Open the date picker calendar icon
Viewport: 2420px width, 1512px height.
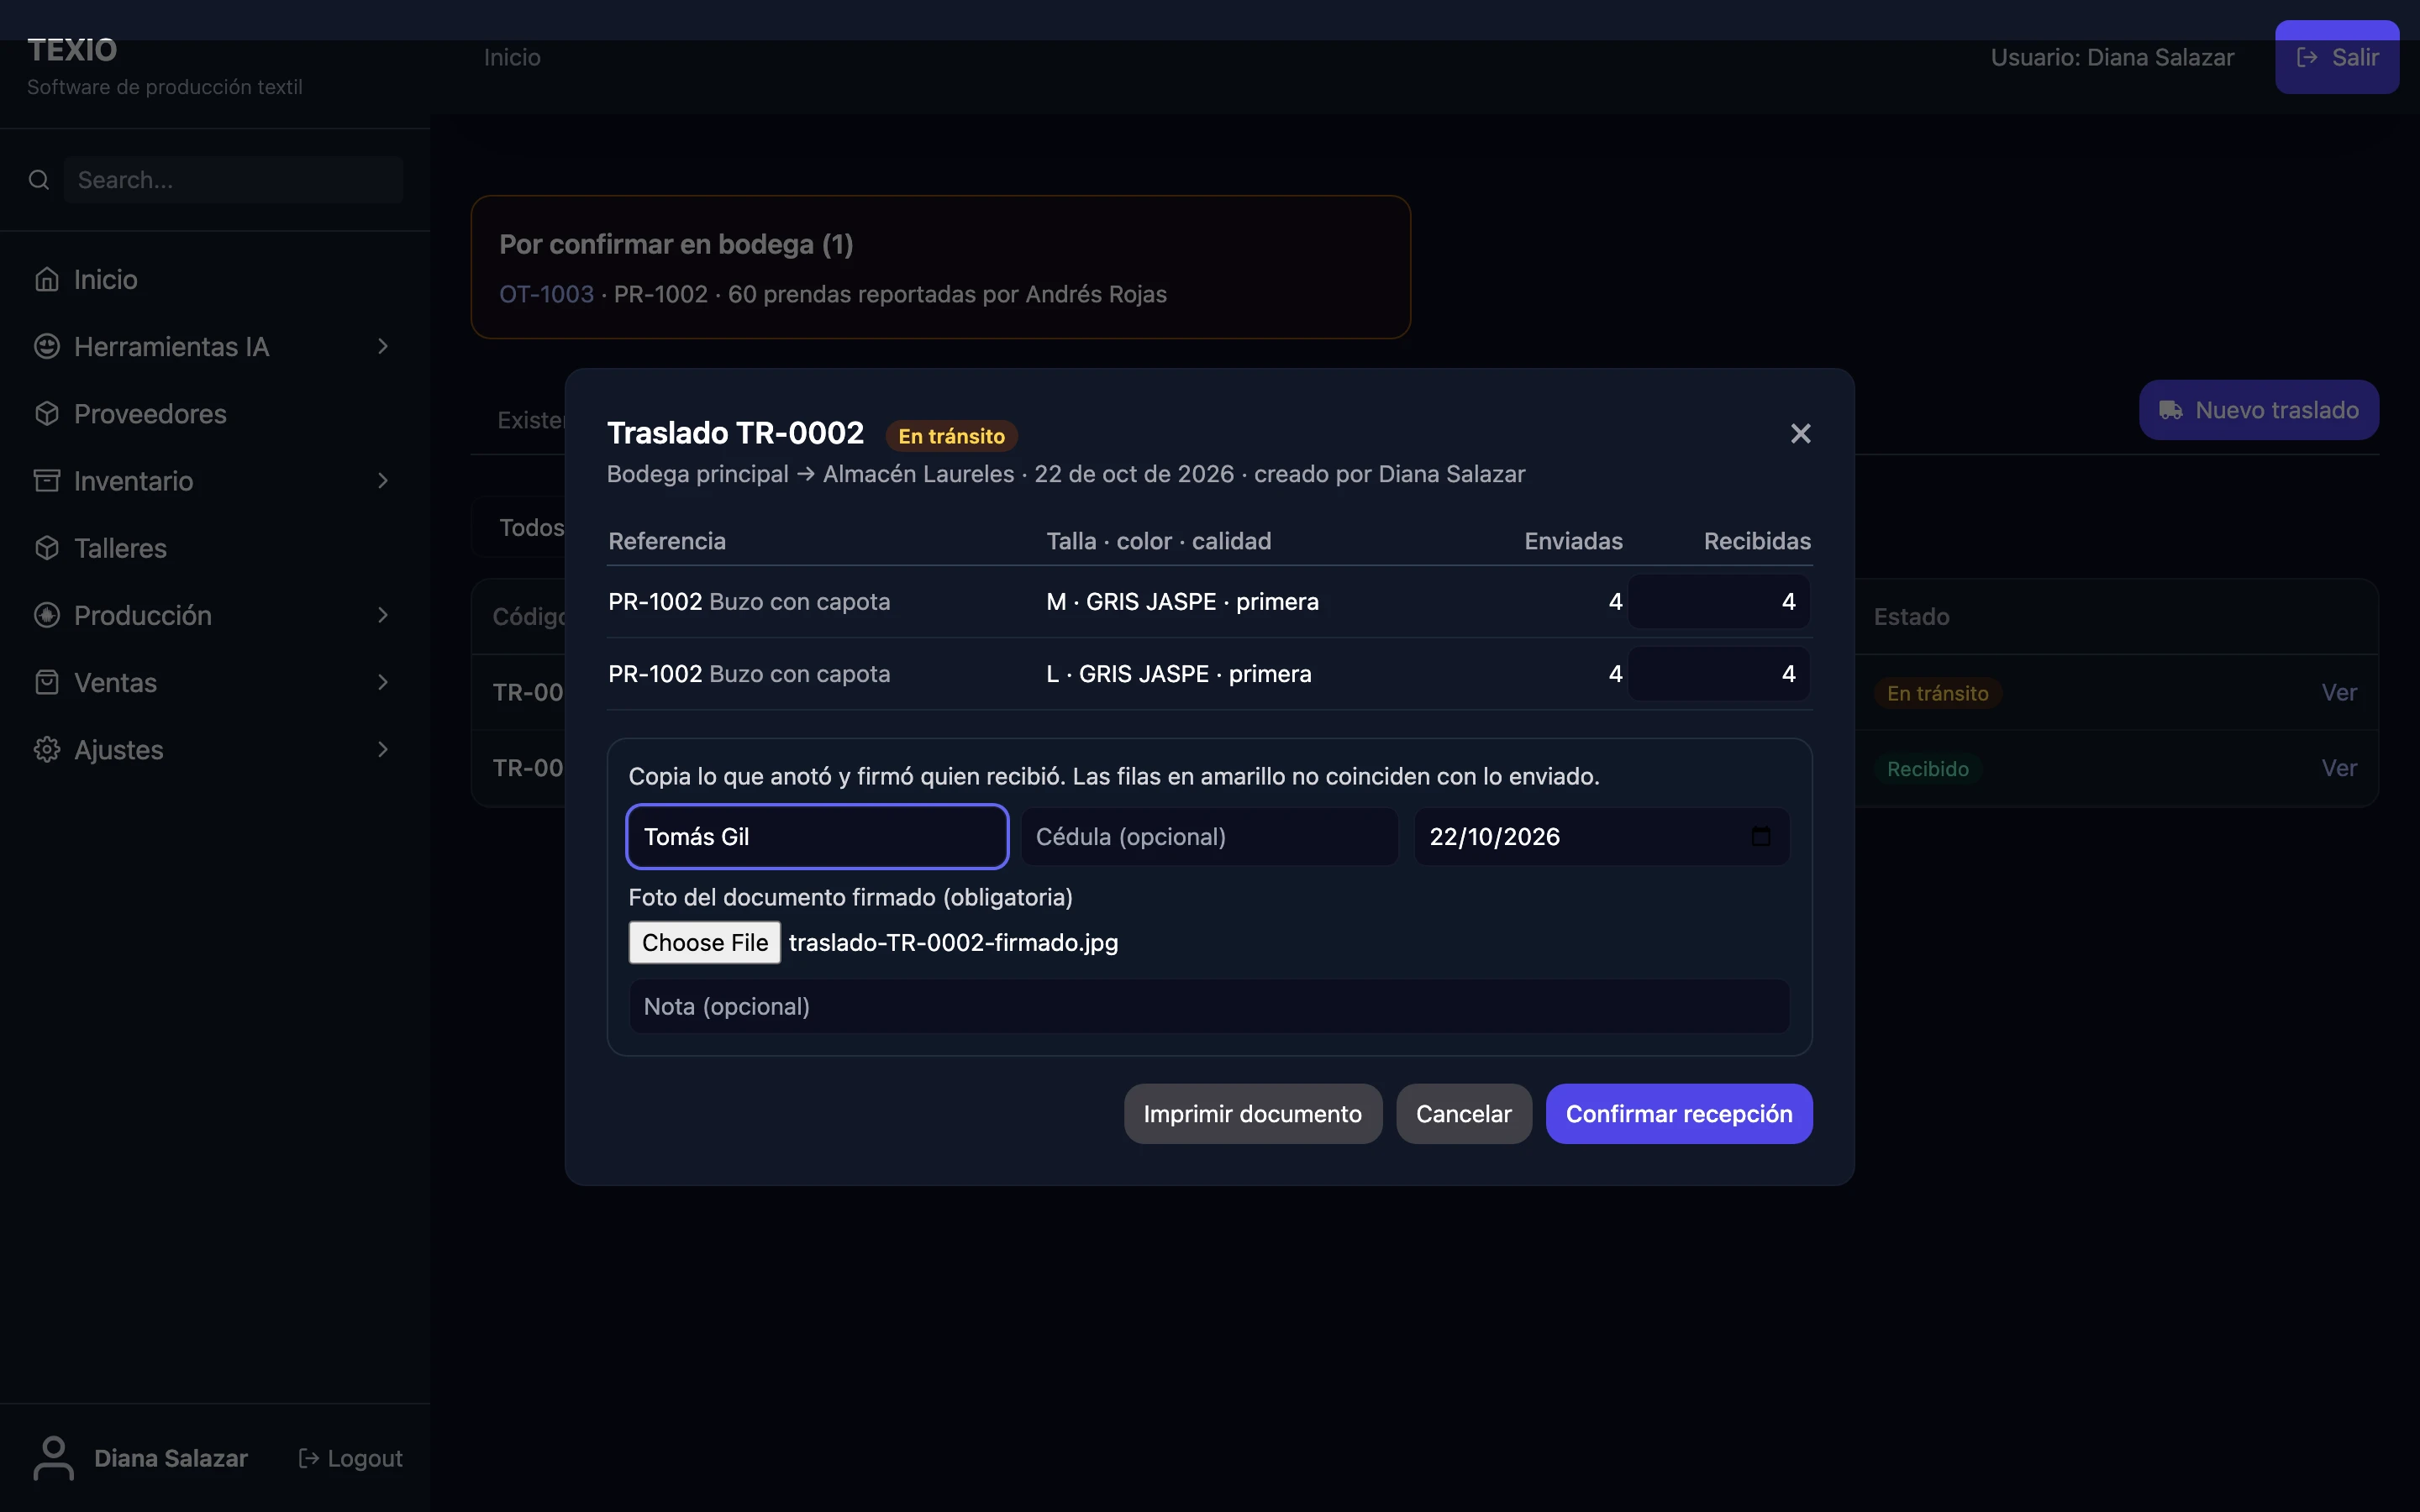tap(1761, 836)
